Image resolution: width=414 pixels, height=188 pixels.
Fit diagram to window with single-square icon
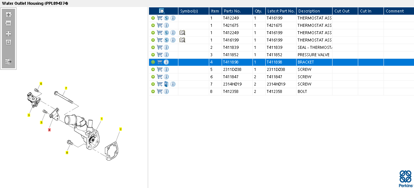(x=8, y=42)
